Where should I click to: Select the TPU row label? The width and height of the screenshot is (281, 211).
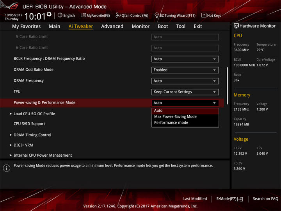click(17, 92)
